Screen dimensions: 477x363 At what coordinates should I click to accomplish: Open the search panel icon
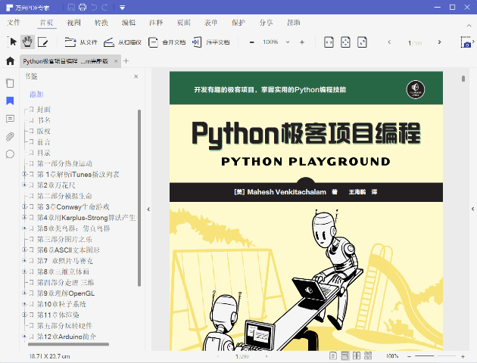[x=10, y=154]
